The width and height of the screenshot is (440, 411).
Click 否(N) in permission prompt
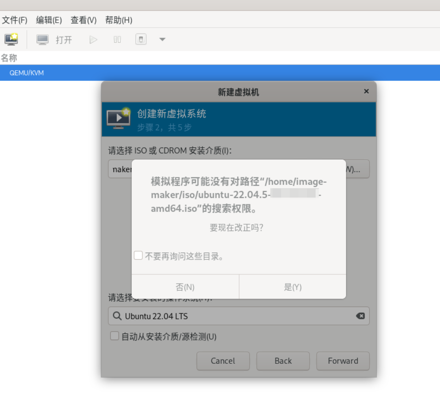click(185, 287)
